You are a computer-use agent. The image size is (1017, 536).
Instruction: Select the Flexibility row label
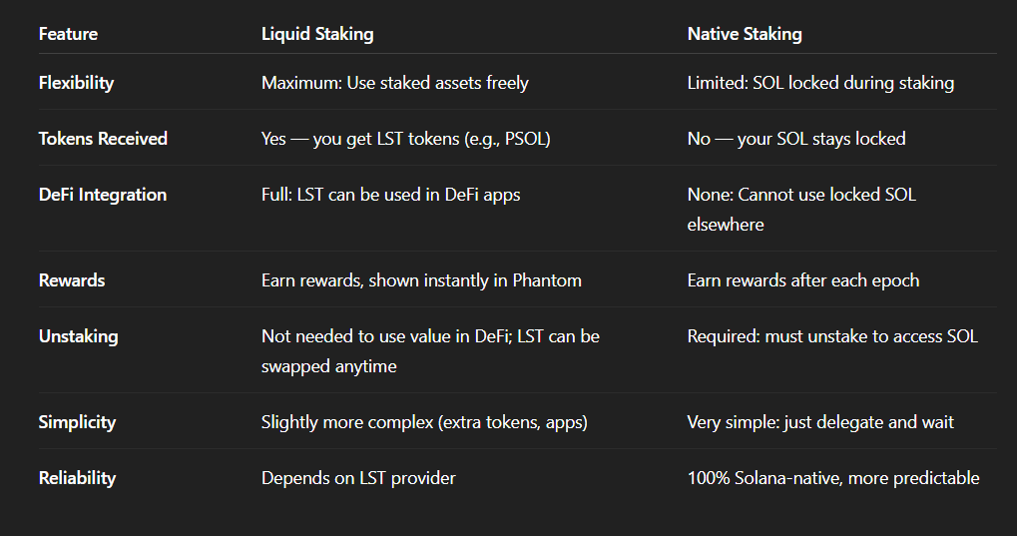76,83
